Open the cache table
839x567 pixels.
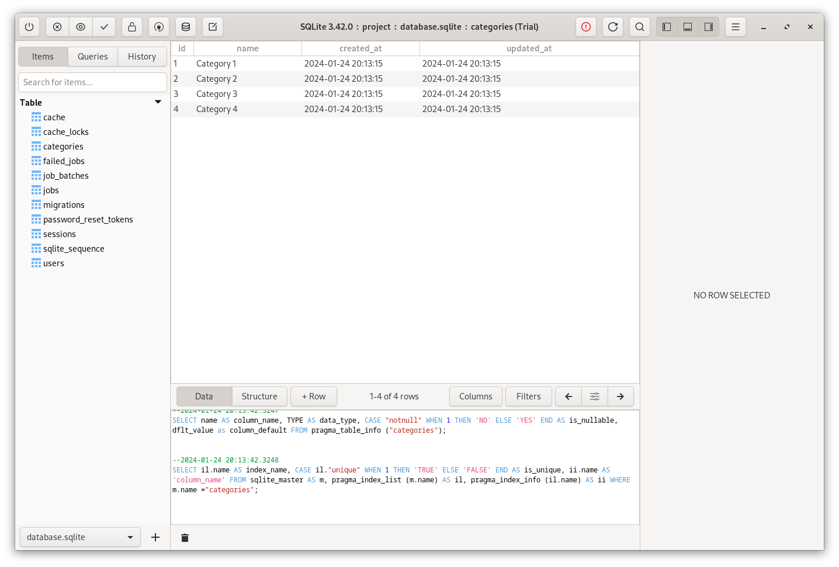click(x=54, y=117)
